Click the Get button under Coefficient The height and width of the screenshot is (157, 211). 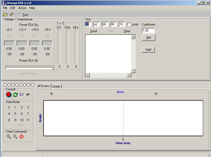click(x=148, y=37)
